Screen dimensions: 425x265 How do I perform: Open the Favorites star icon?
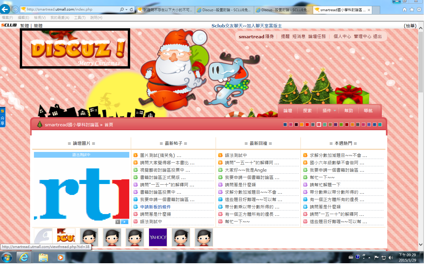click(412, 9)
